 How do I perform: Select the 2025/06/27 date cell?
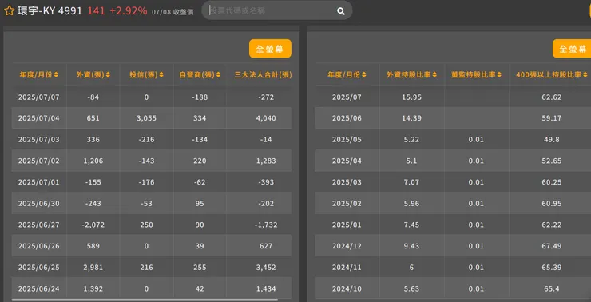(39, 225)
